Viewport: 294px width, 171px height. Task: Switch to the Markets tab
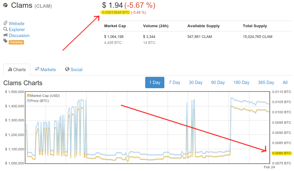pos(46,70)
